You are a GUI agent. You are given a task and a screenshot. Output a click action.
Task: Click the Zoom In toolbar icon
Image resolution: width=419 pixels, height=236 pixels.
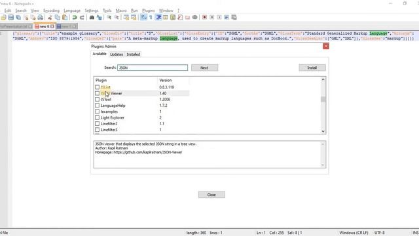click(109, 18)
